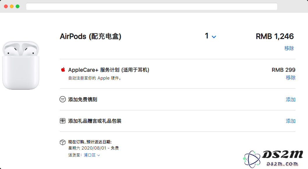
Task: Click the AppleCare+ 服务计划 title text
Action: coord(109,70)
